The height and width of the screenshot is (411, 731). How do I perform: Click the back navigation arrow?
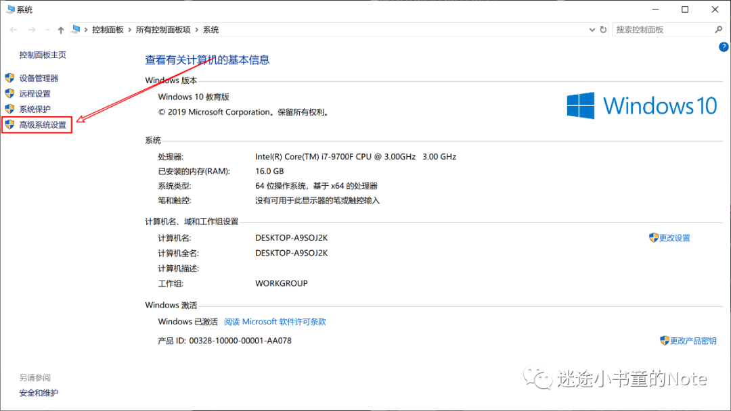click(14, 30)
